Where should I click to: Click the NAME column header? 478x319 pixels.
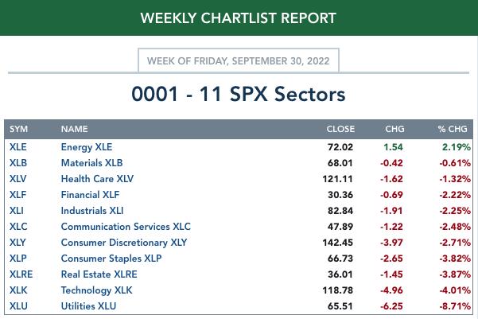click(75, 129)
